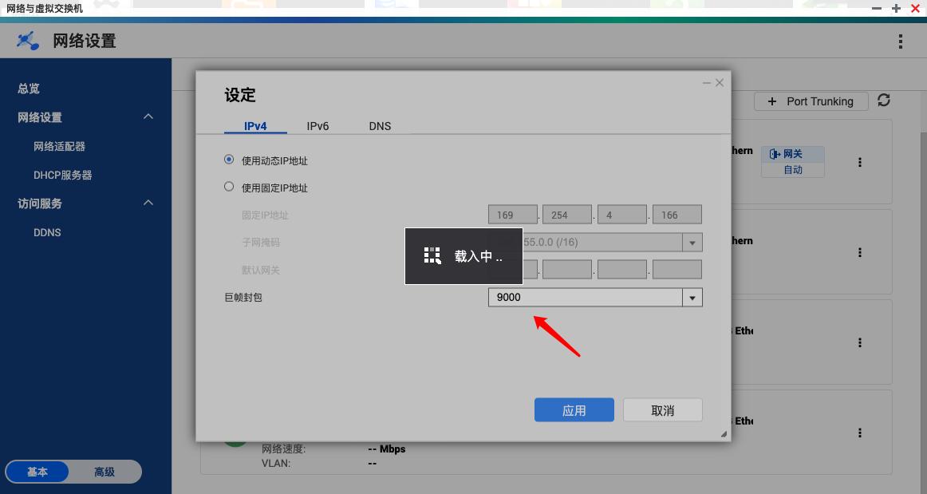Screen dimensions: 927x494
Task: Open the three-dot menu in the header
Action: pos(901,40)
